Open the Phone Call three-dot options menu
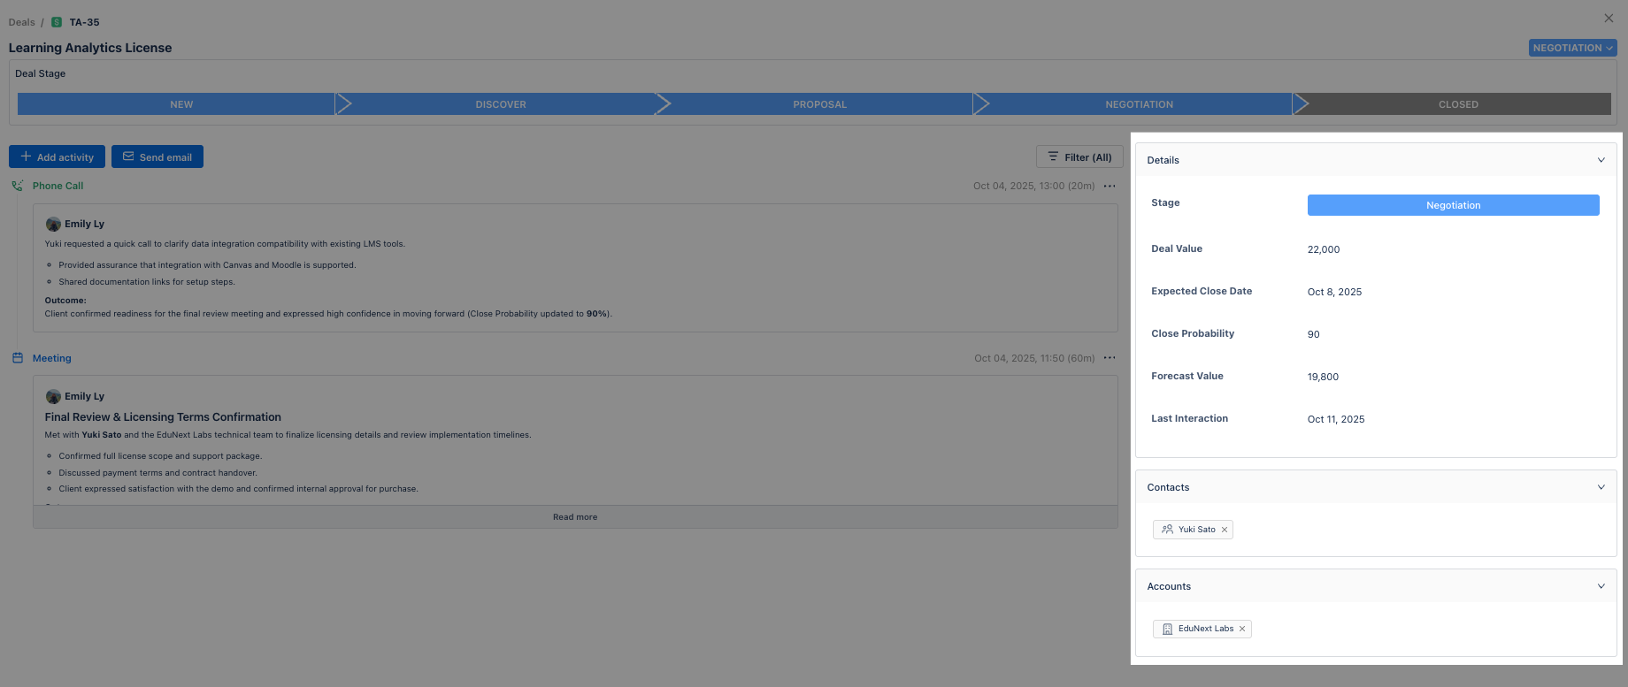This screenshot has height=687, width=1628. 1110,186
